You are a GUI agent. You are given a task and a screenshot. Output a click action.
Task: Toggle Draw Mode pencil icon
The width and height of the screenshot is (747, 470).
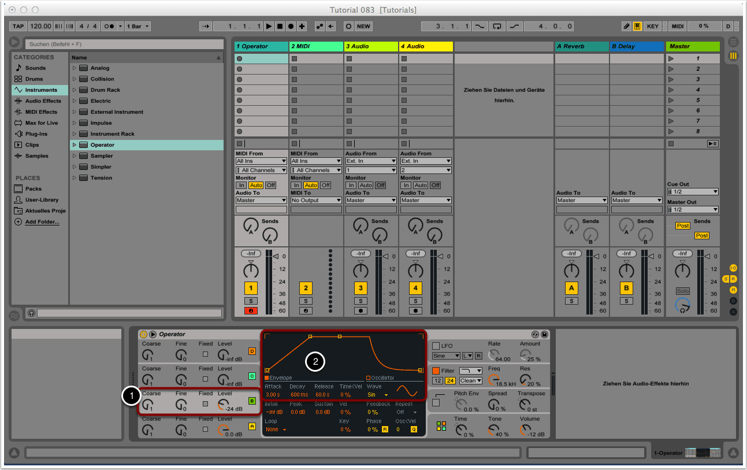pos(626,26)
